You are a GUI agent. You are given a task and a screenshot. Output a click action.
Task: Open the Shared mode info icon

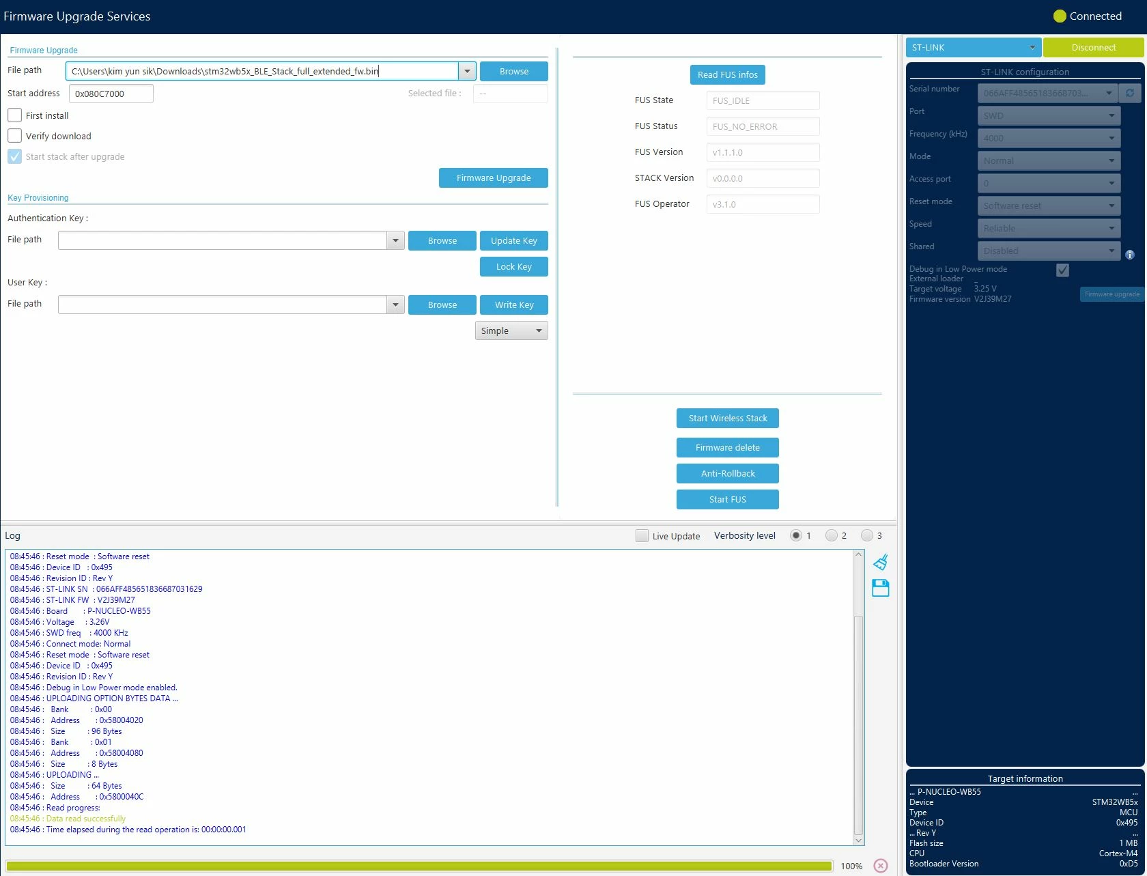click(x=1130, y=255)
